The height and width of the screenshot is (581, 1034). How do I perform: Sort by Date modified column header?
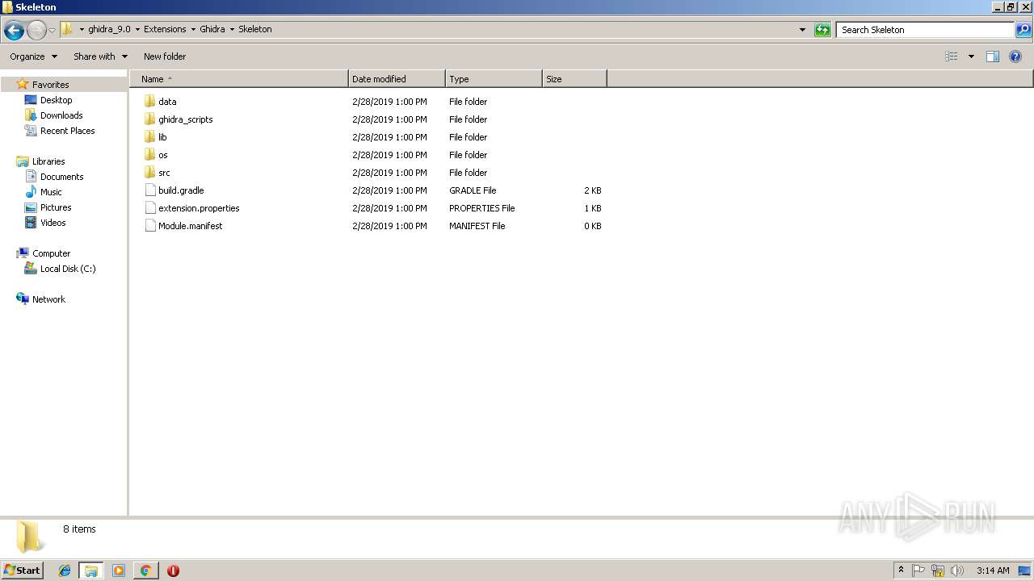tap(397, 79)
